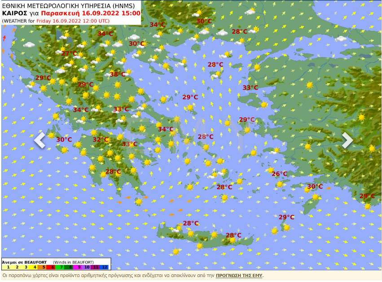This screenshot has height=282, width=382.
Task: Click the ΕΘΝΙΚΗ ΜΕΤΕΩΡΟΛΟΓΙΚΗ ΥΠΗΡΕΣΙΑ (HNMS) title
Action: [x=69, y=6]
